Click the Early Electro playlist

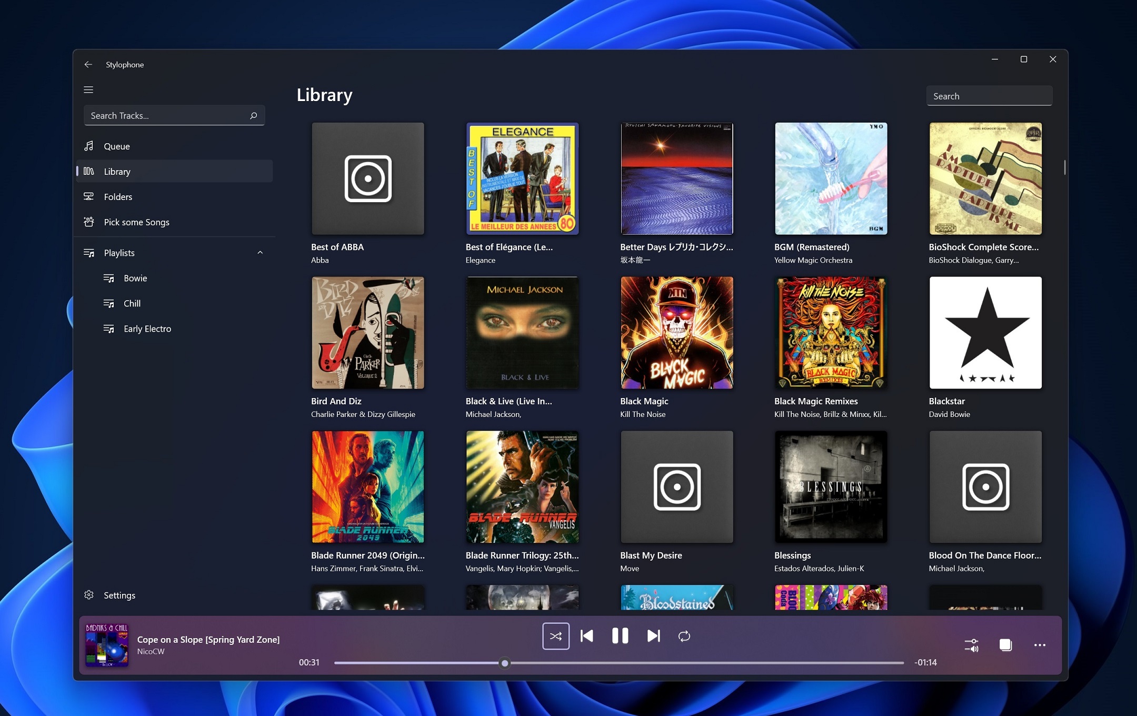[147, 329]
